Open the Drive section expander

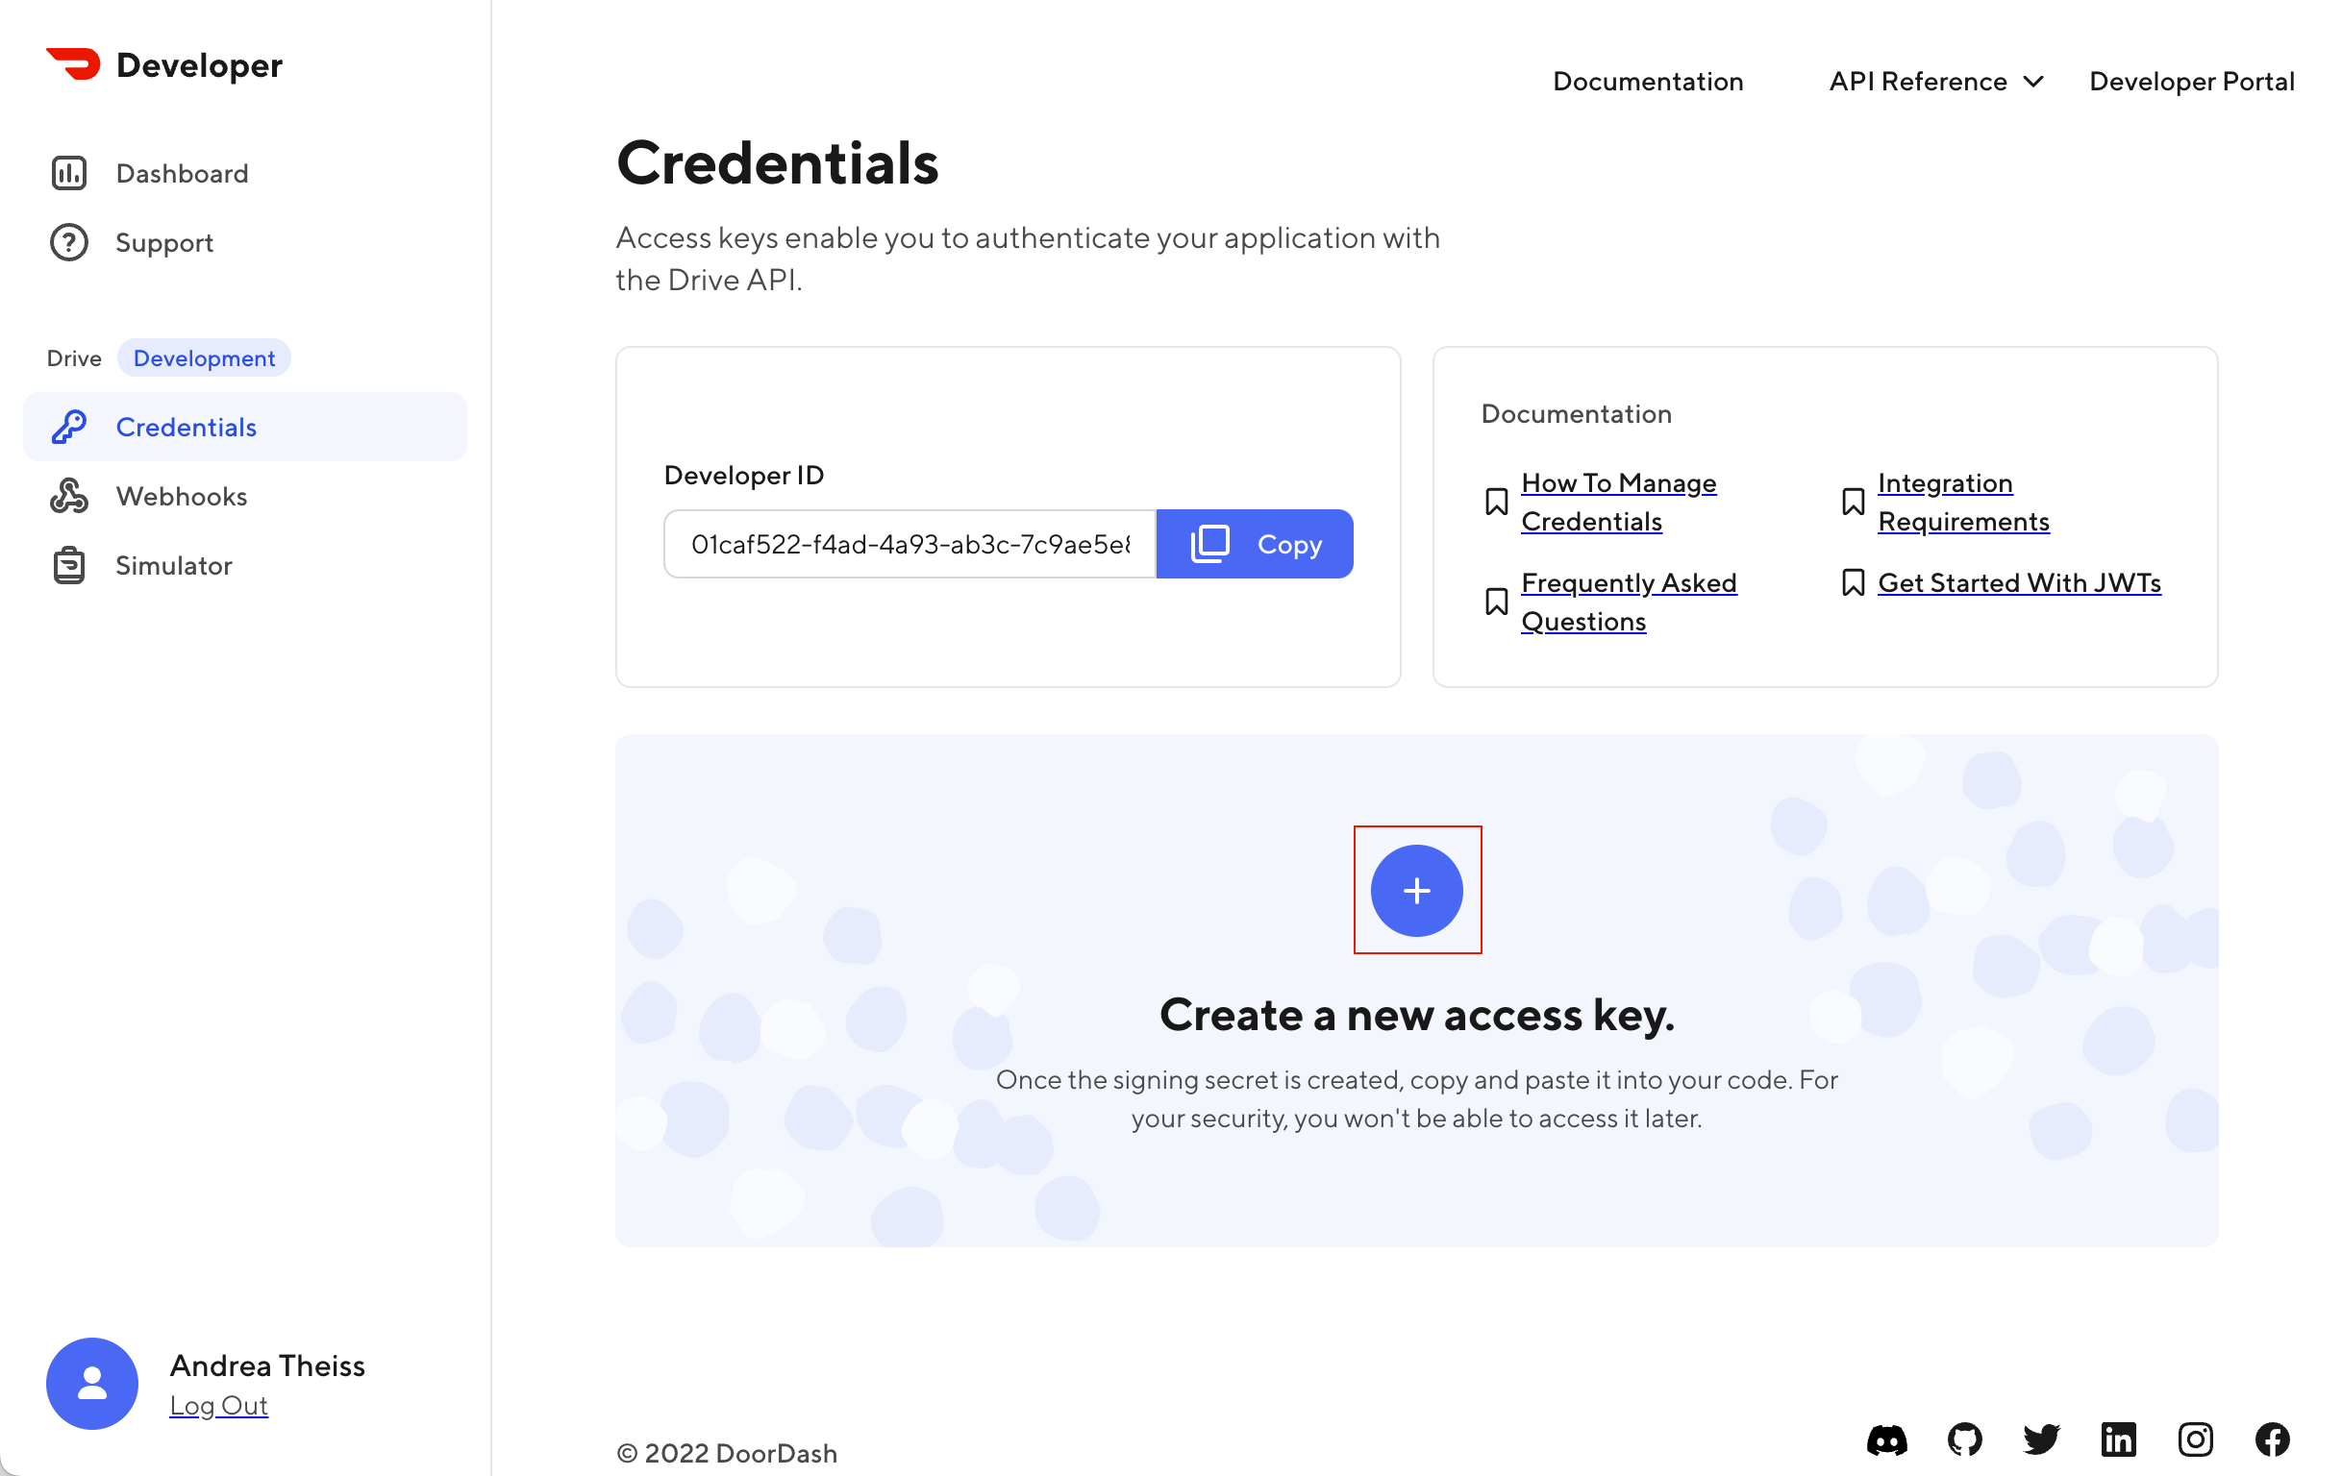pyautogui.click(x=75, y=357)
